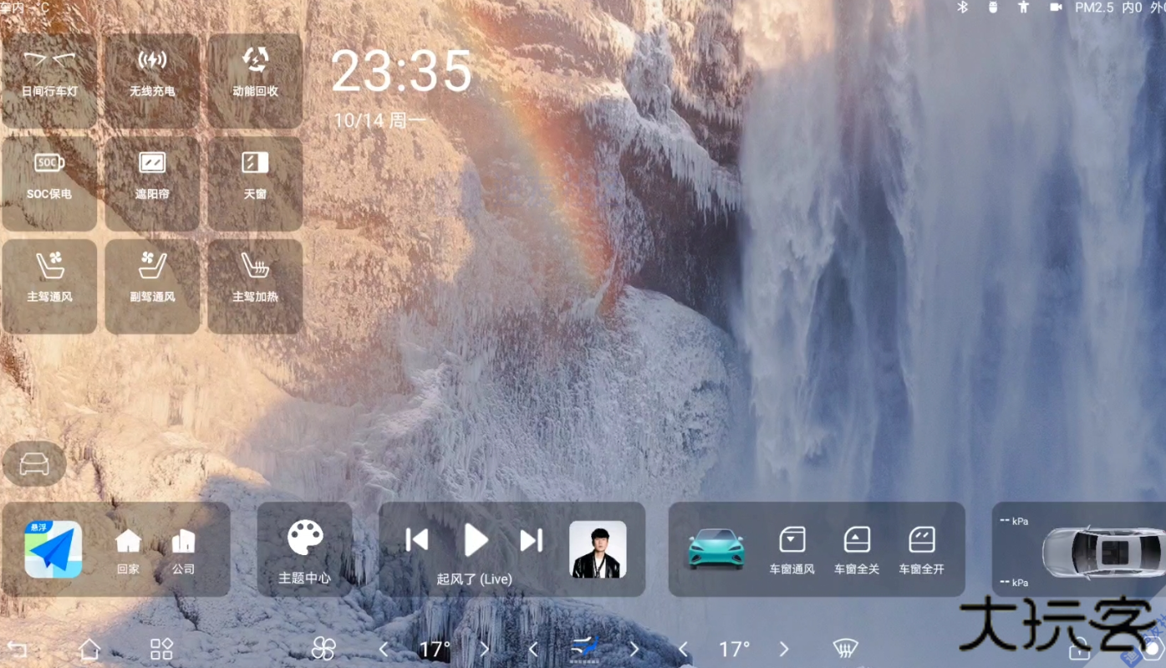Tap the floating car outline button
Image resolution: width=1166 pixels, height=668 pixels.
point(34,464)
